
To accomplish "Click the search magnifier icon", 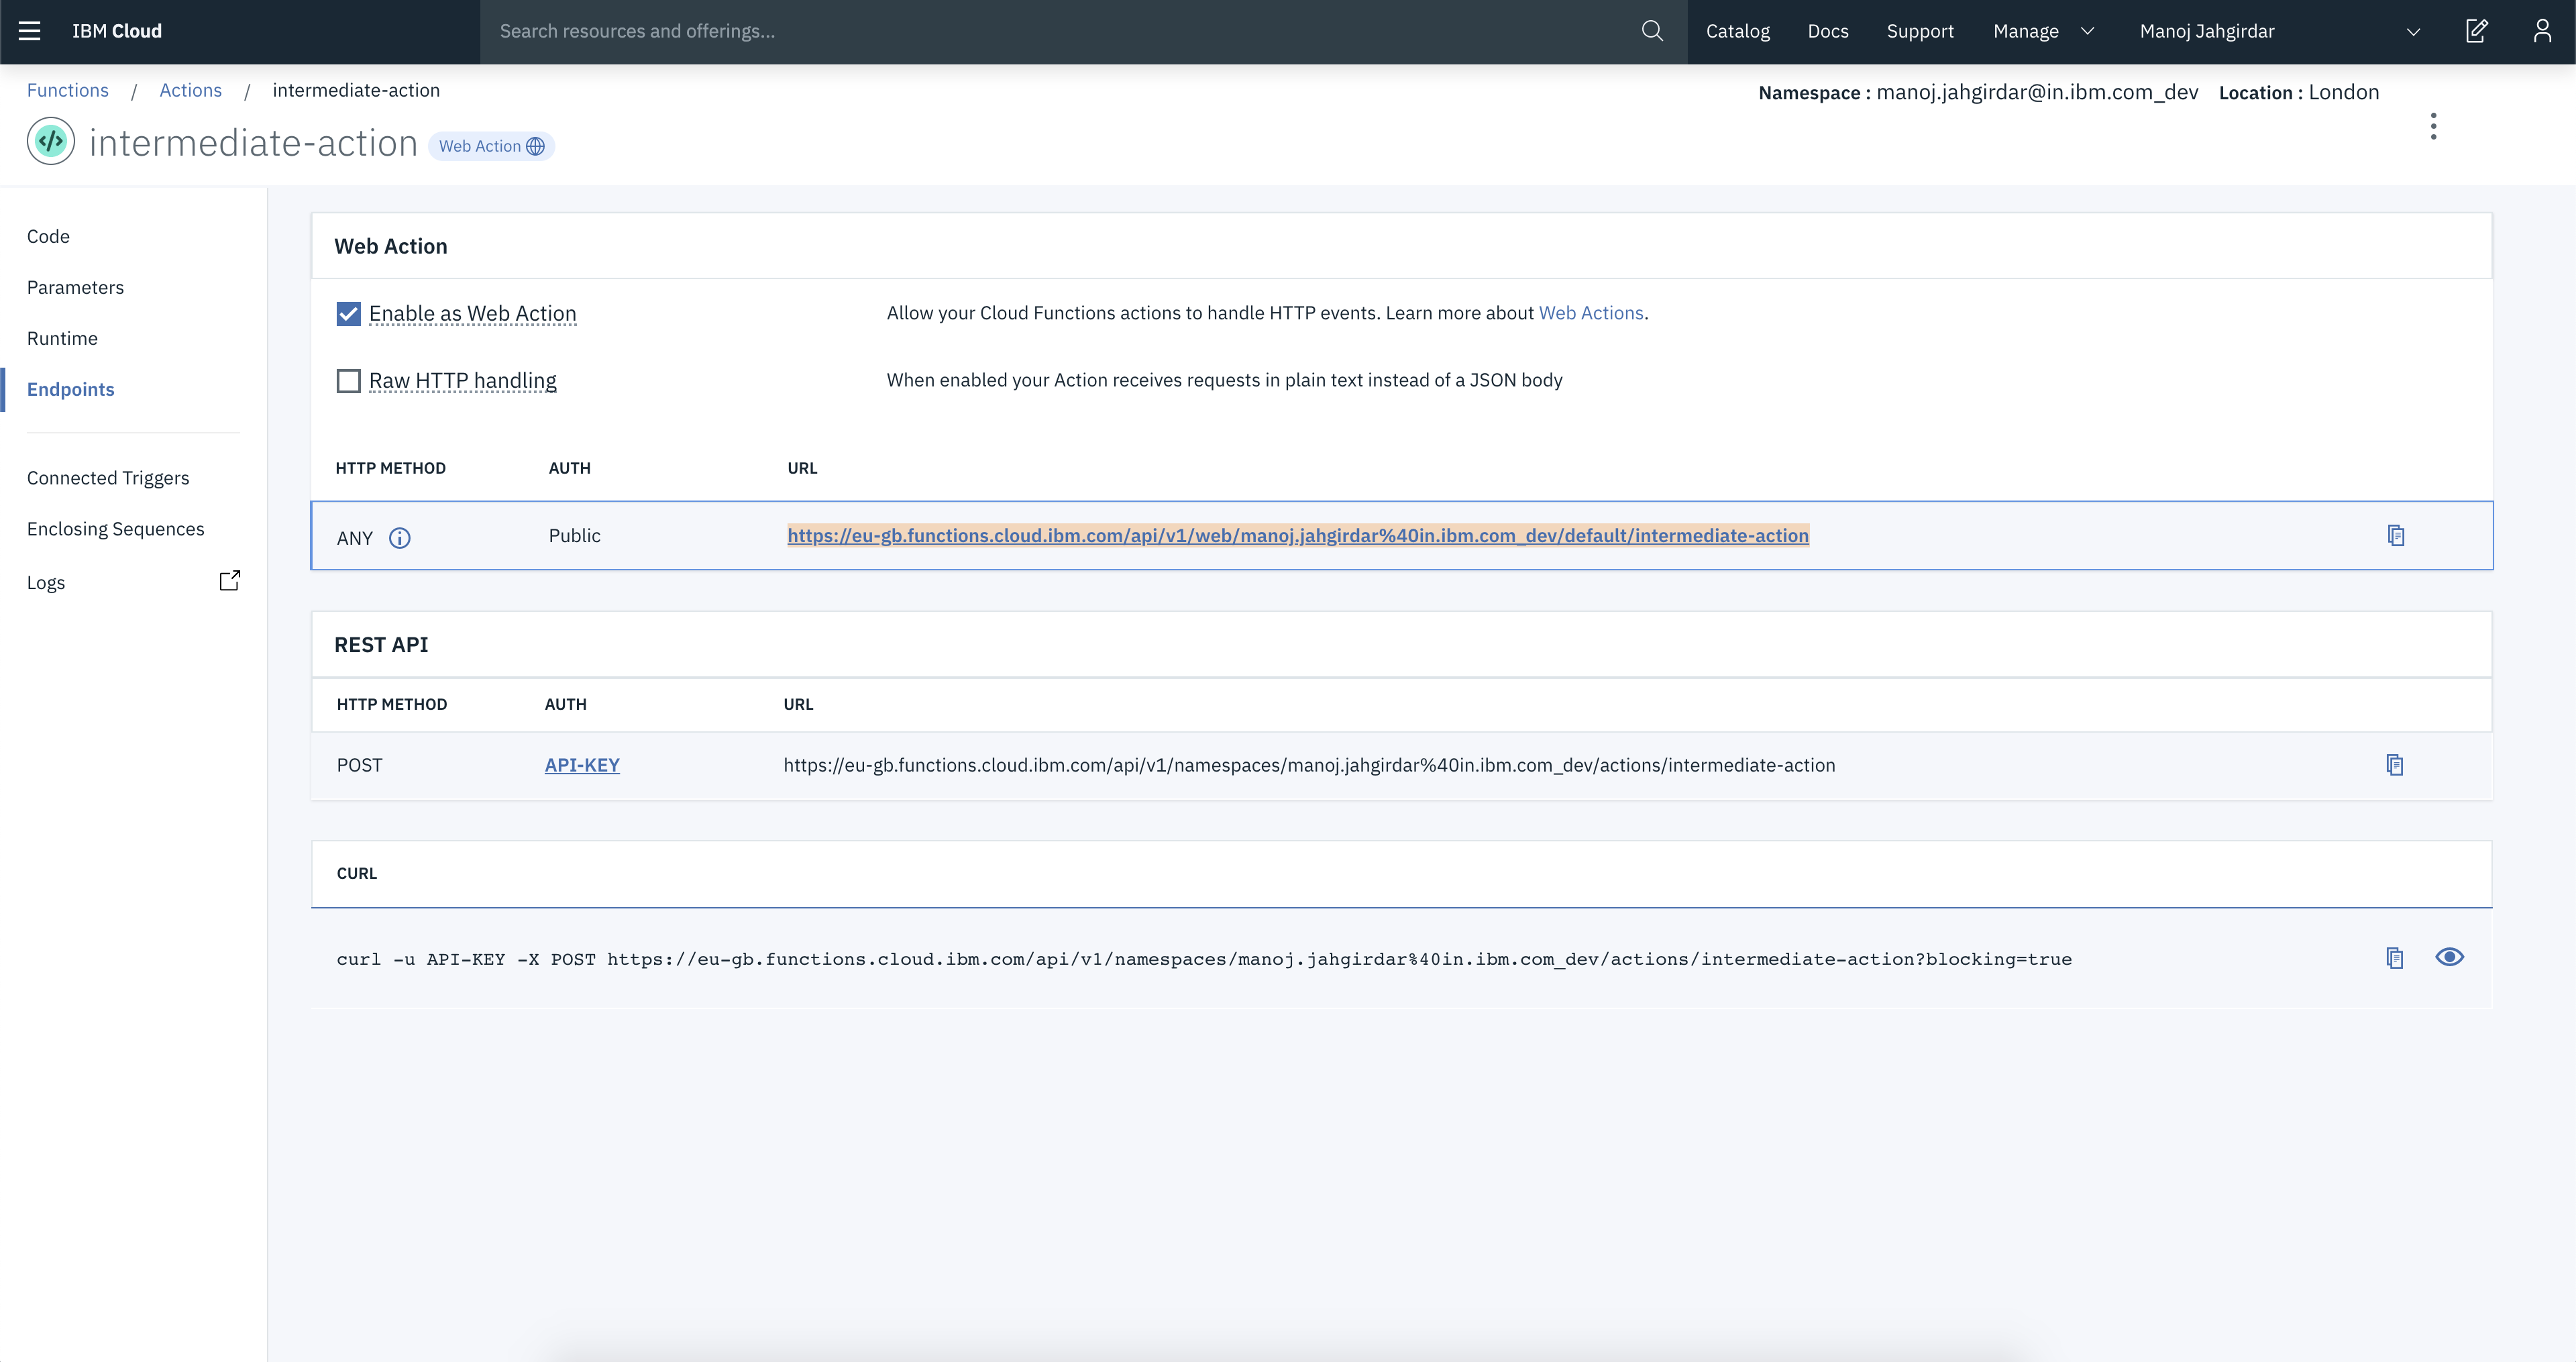I will (1652, 31).
